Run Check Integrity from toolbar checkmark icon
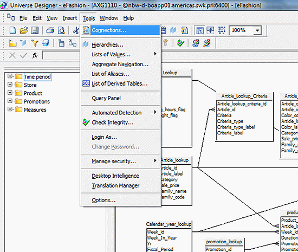Viewport: 298px width, 252px height. [180, 43]
